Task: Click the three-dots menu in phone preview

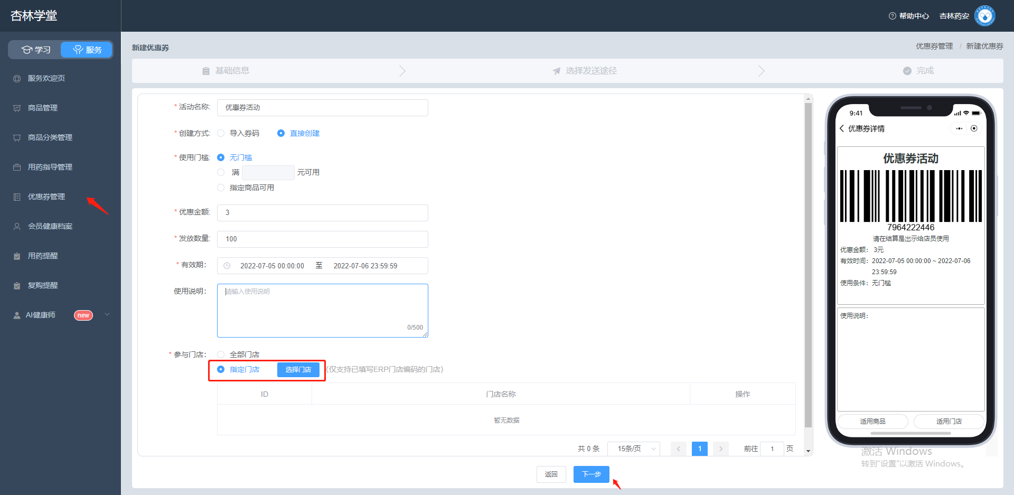Action: 959,128
